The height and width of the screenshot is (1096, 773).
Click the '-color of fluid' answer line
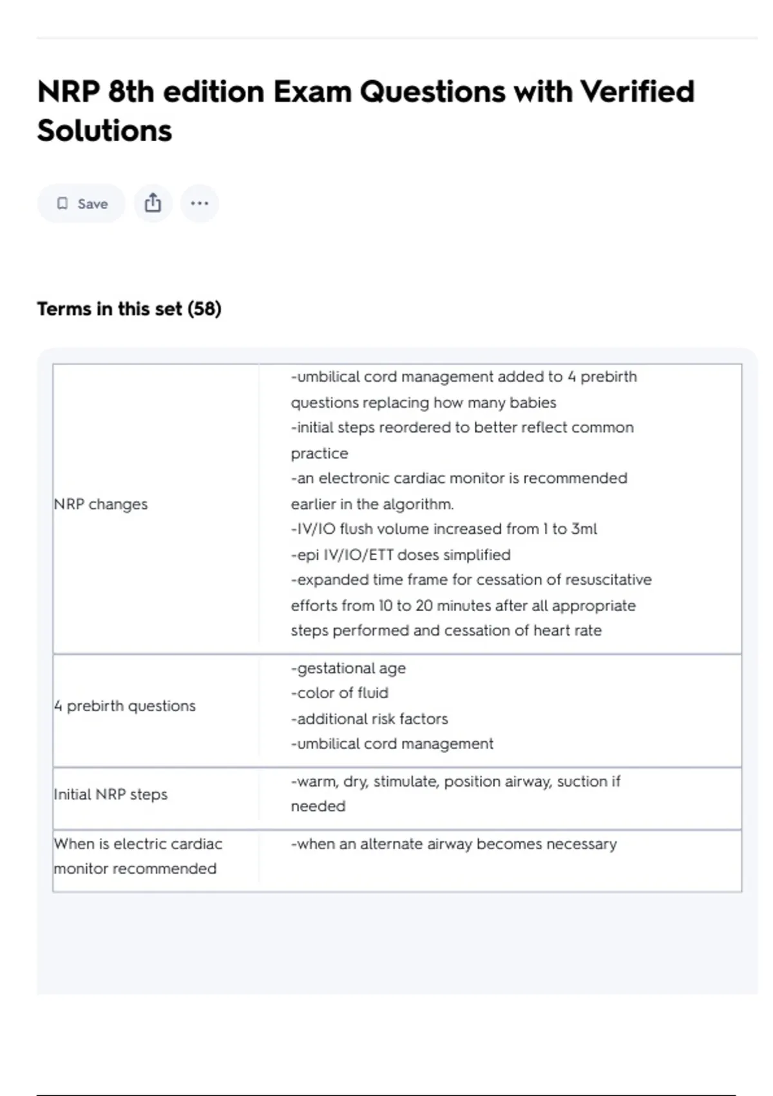(x=339, y=693)
